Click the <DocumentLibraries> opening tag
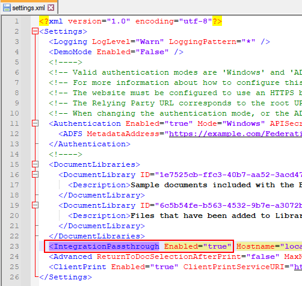302x286 pixels. coord(94,164)
